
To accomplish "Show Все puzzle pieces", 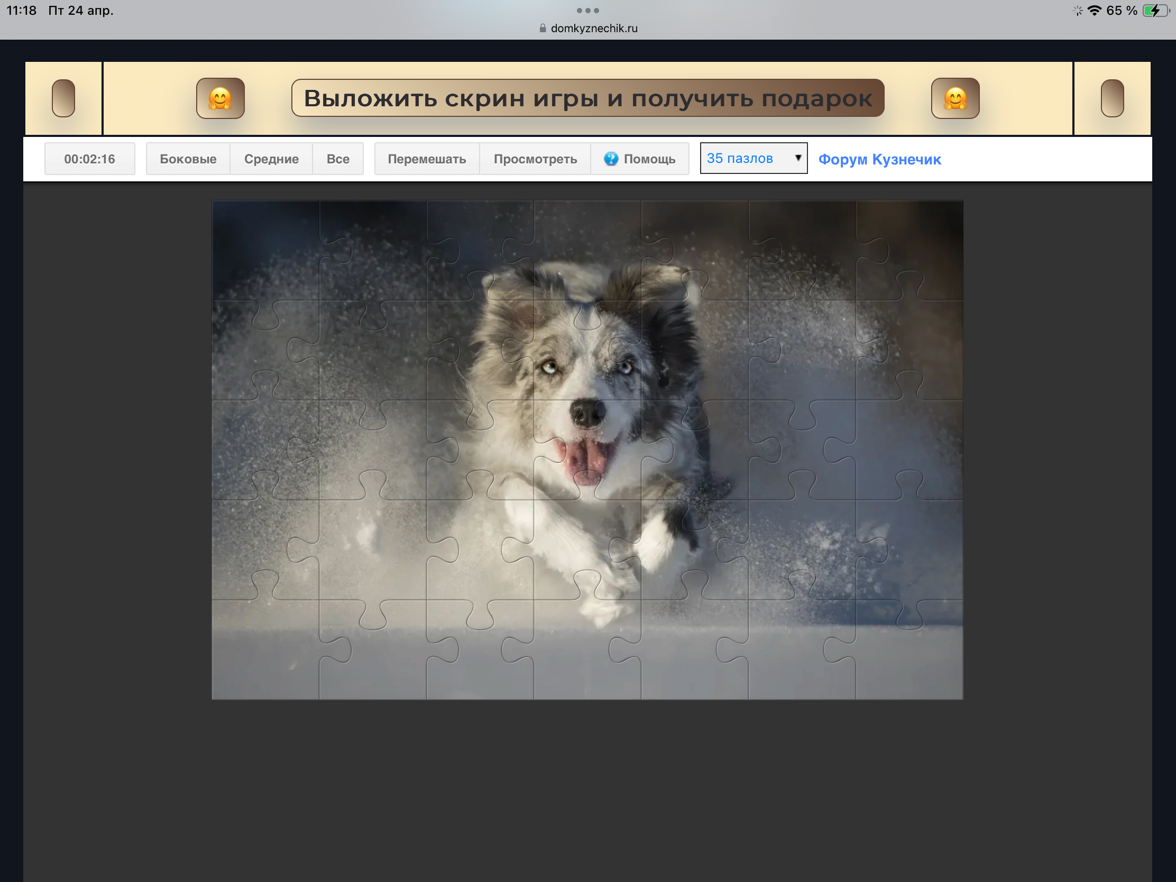I will point(337,159).
